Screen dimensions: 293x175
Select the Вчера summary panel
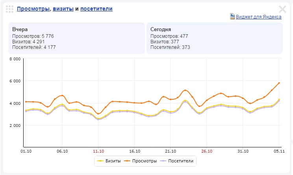76,38
